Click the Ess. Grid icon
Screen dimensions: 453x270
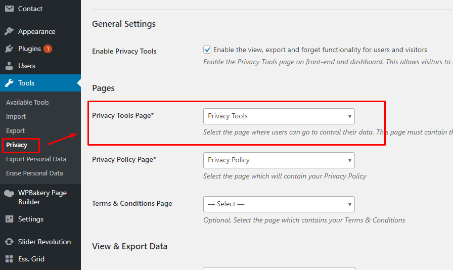click(x=9, y=259)
